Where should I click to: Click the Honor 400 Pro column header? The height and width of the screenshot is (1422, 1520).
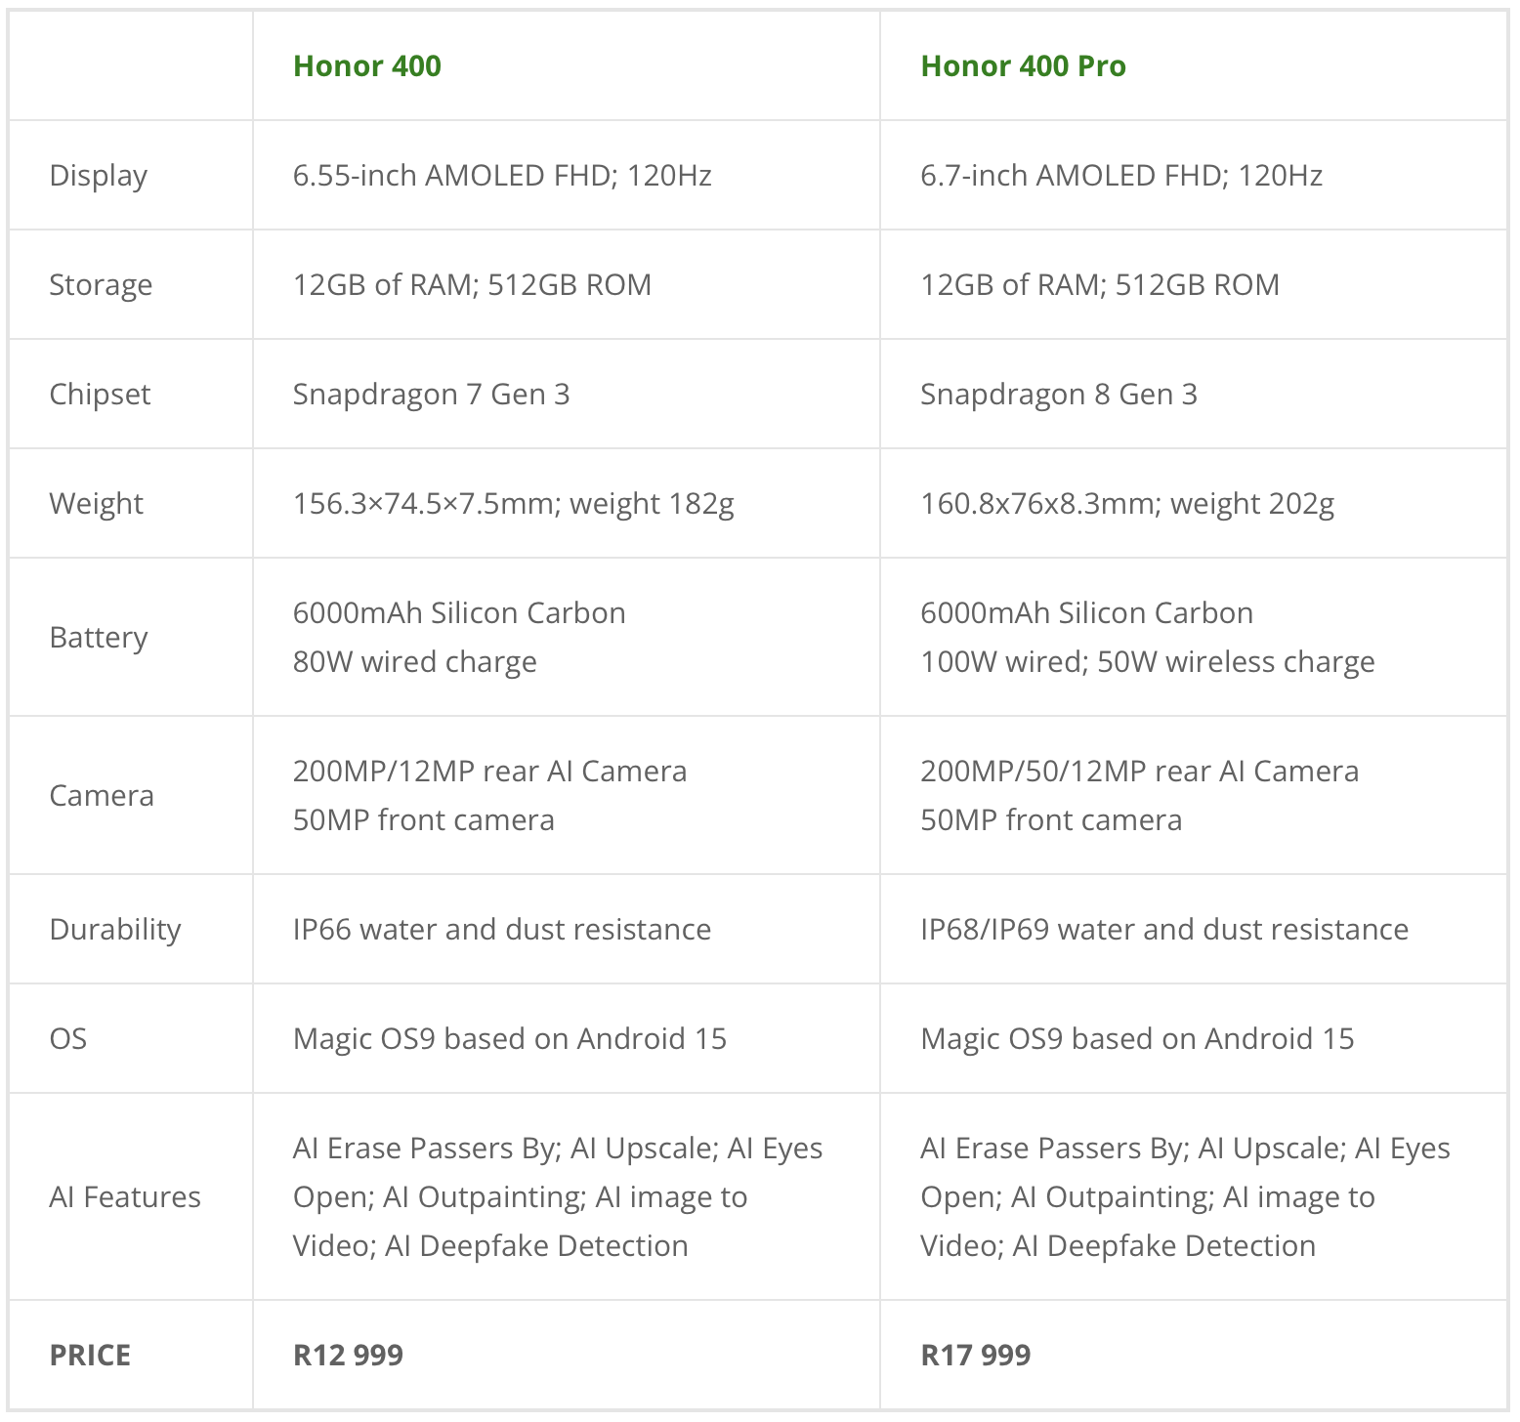pos(1023,66)
